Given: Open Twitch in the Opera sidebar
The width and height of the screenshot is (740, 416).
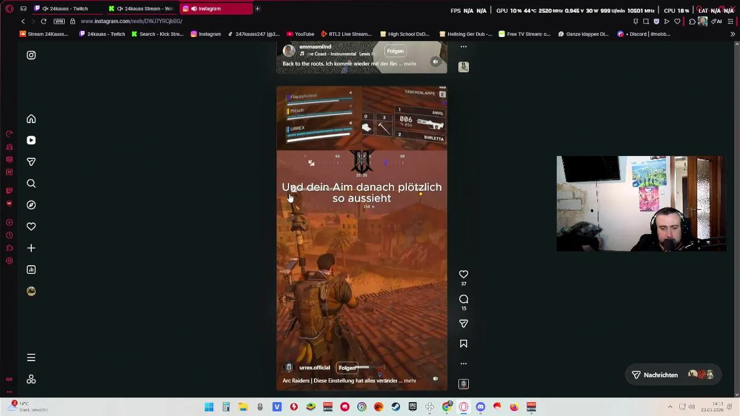Looking at the screenshot, I should click(x=9, y=191).
